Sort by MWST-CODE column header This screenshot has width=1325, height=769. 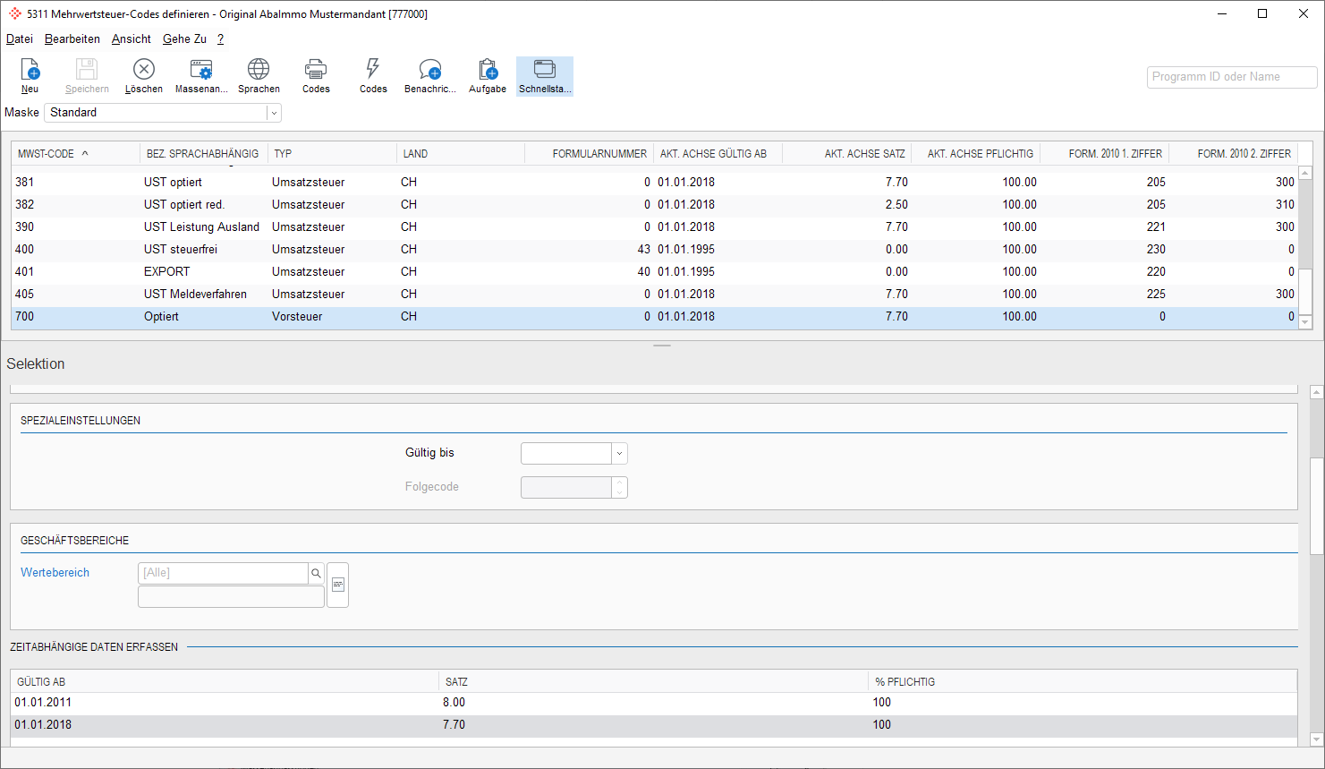75,154
